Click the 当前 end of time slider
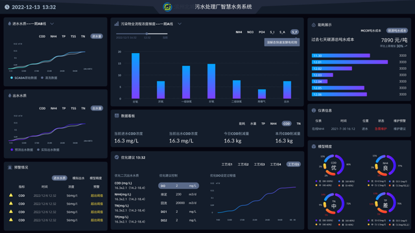Screen dimensions: 415x233 pos(165,38)
